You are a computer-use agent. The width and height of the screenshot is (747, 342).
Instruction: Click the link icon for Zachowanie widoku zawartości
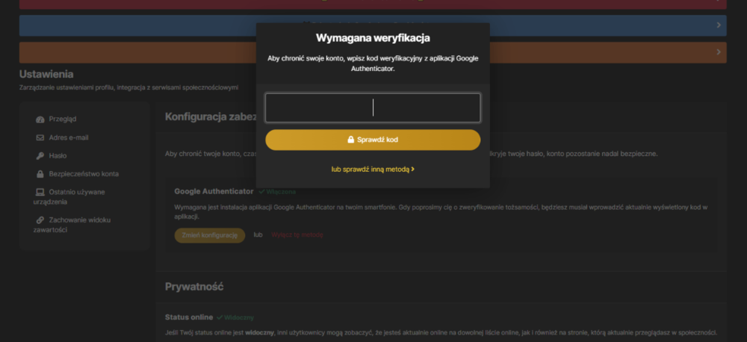[40, 220]
